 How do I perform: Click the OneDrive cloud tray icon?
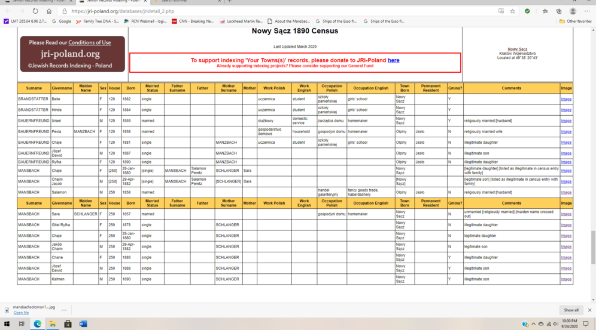pyautogui.click(x=540, y=324)
